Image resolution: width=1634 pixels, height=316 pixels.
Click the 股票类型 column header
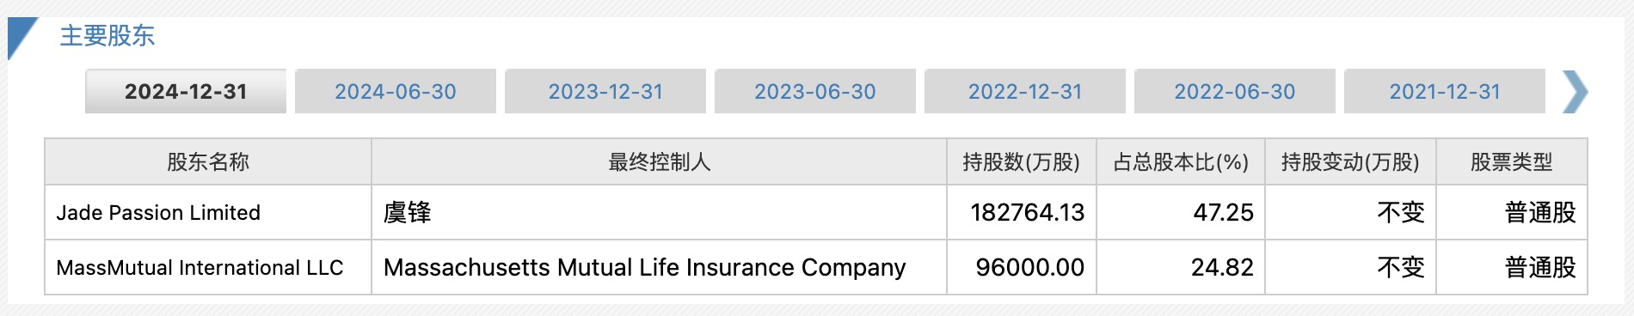1512,161
